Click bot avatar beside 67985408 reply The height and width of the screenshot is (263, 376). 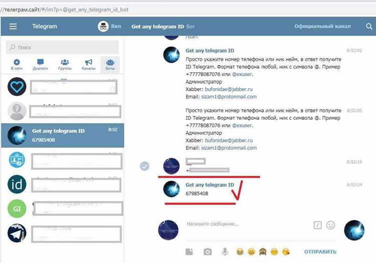point(171,189)
